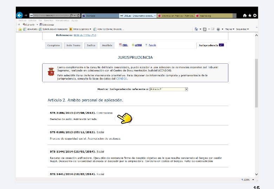Open the browser settings gear
The image size is (274, 189).
(255, 15)
